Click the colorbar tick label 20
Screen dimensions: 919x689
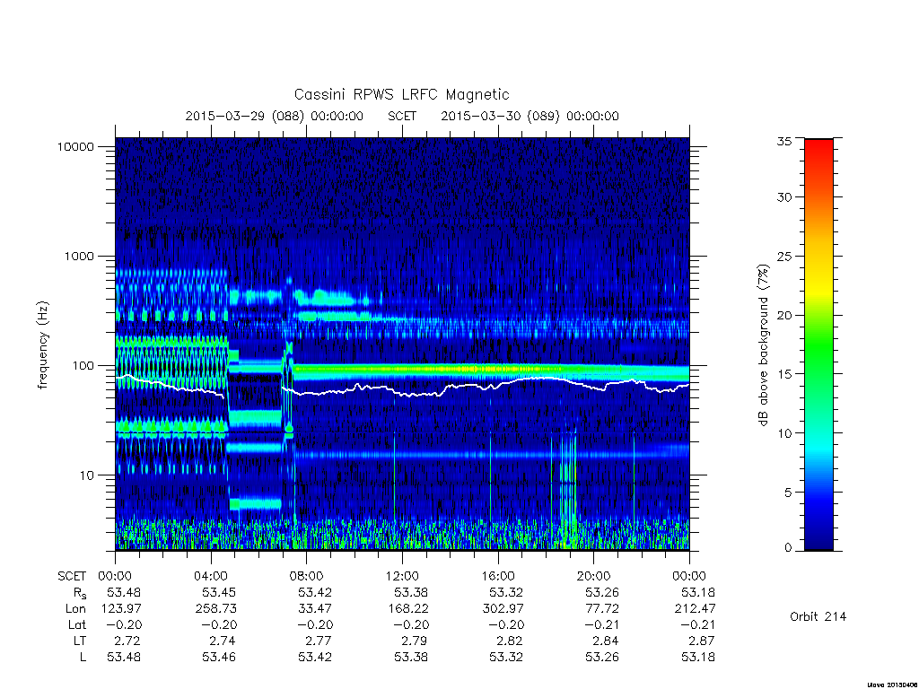[784, 316]
